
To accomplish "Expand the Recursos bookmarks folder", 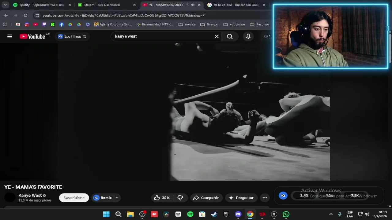I will pos(260,24).
